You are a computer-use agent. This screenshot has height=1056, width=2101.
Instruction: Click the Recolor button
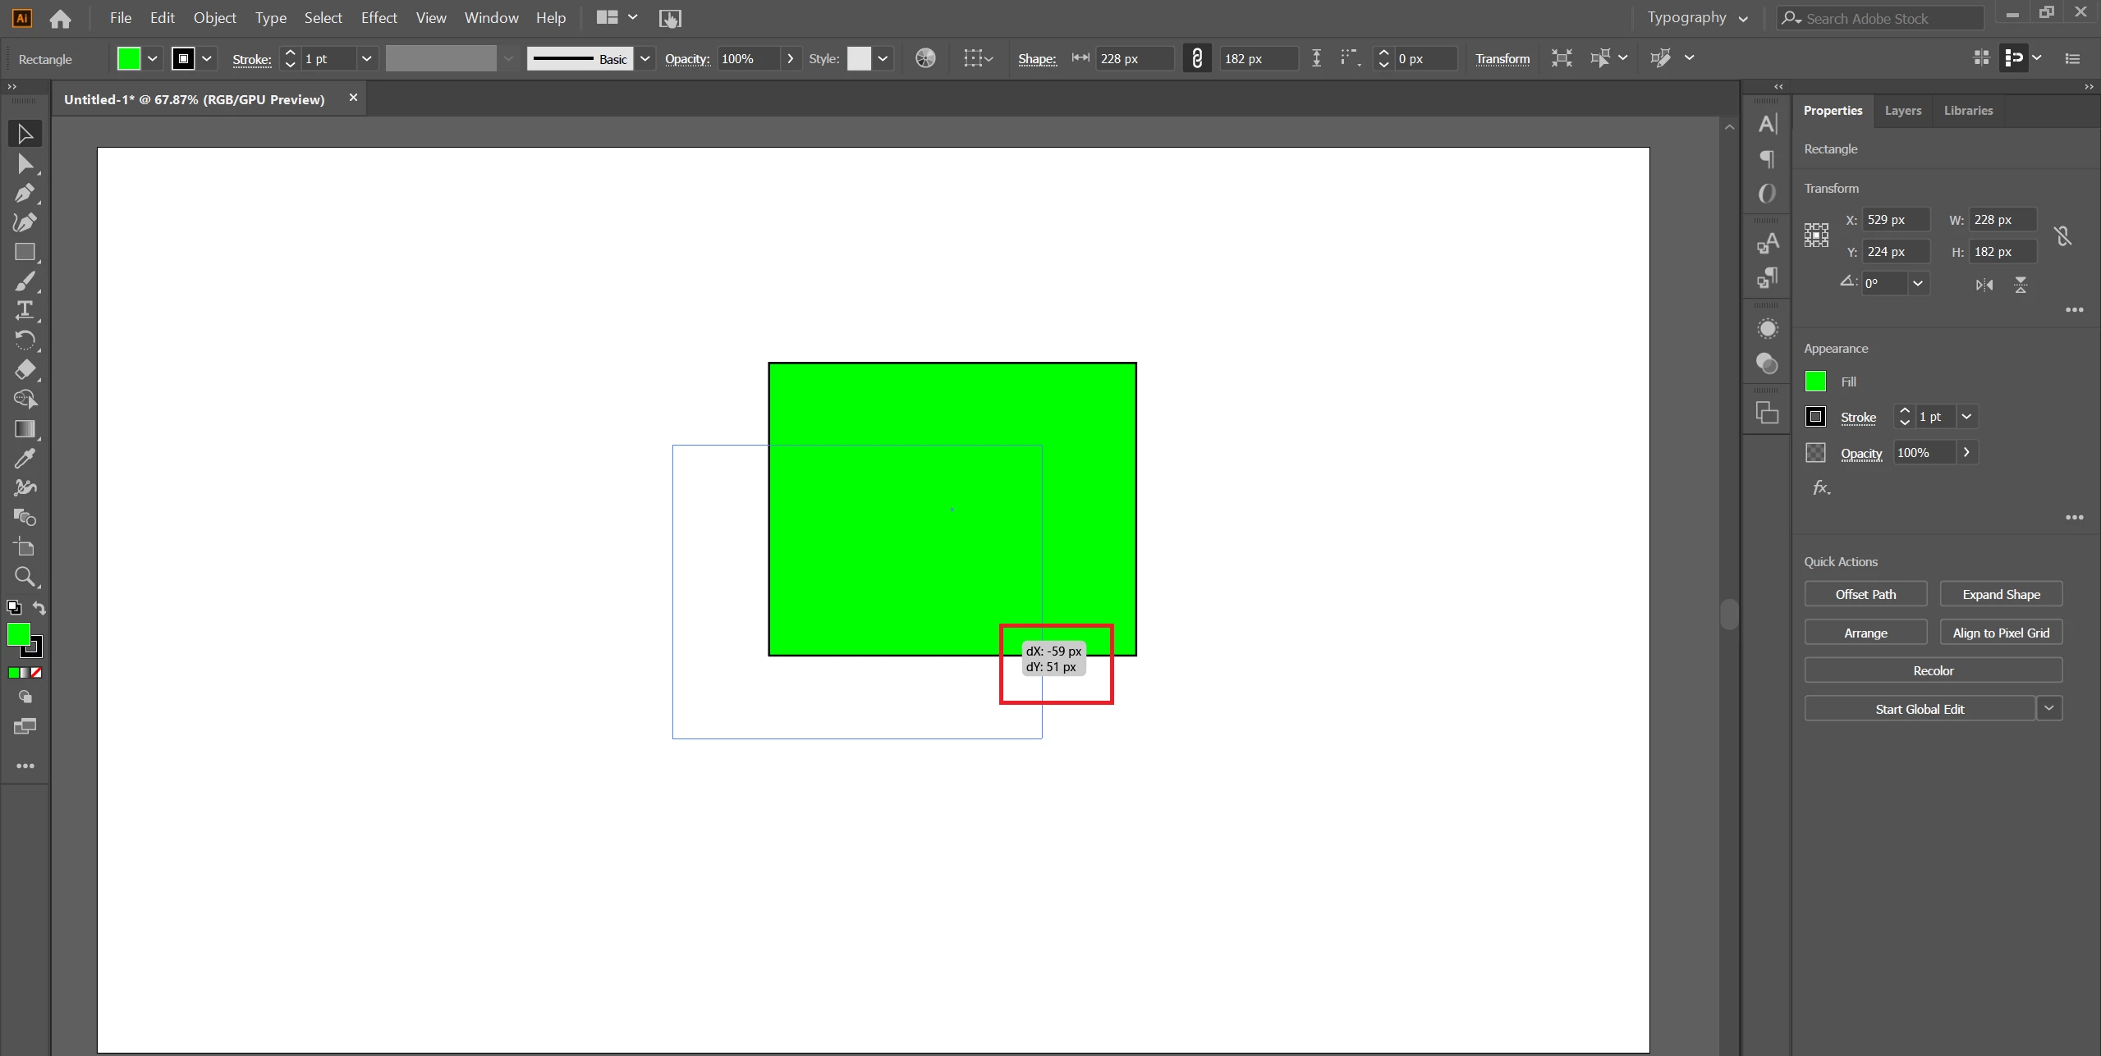1933,670
